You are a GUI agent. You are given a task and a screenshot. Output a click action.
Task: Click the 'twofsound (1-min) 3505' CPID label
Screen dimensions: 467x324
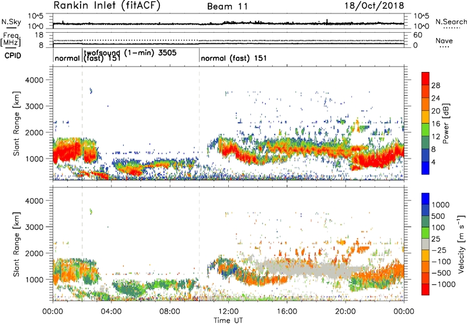coord(130,53)
